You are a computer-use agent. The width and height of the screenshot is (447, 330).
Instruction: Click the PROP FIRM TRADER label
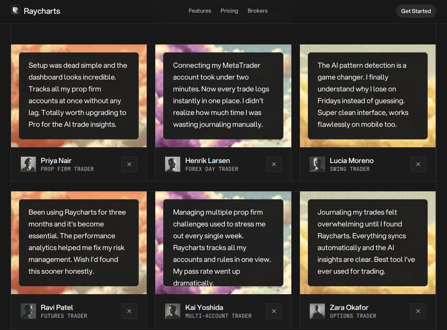click(x=67, y=169)
